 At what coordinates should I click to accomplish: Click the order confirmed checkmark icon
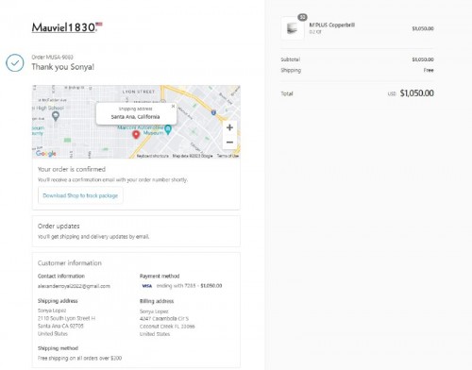tap(15, 62)
